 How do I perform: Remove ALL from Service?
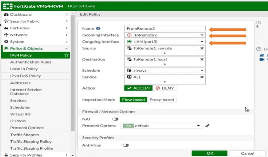(202, 77)
